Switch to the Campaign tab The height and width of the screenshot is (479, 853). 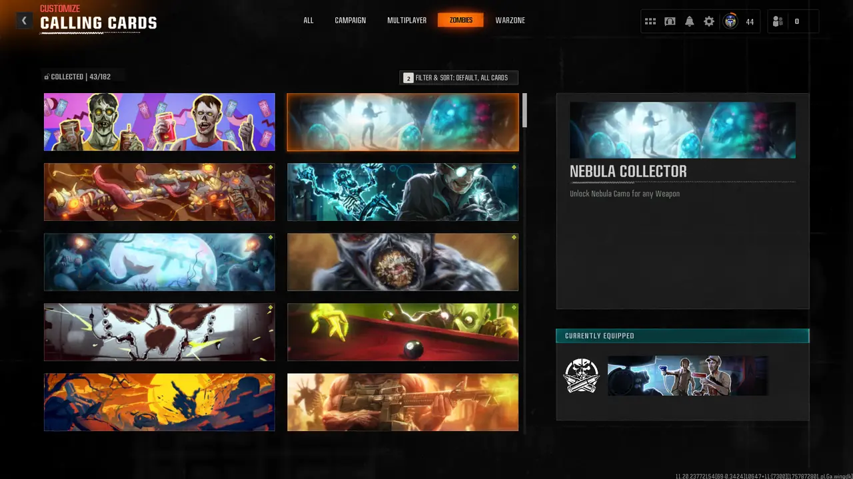[x=351, y=21]
